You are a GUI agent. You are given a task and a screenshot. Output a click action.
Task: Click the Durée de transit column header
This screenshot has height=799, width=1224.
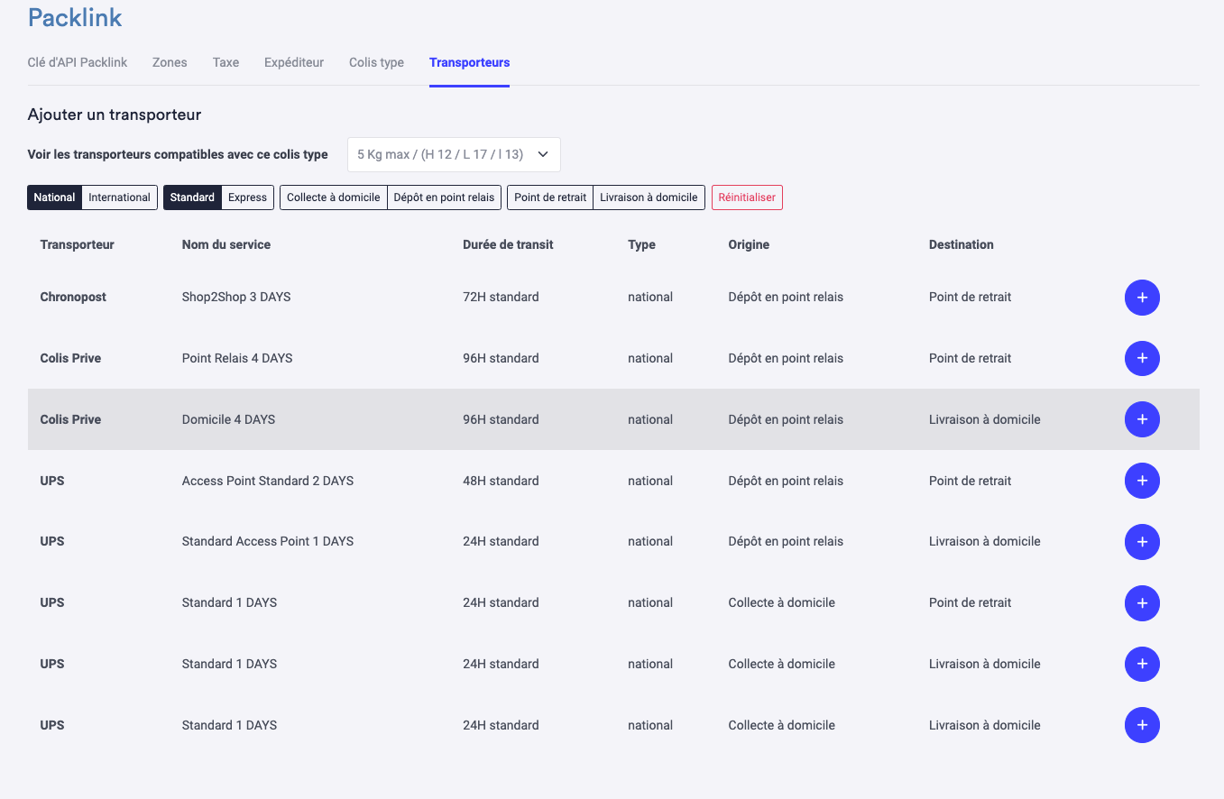[508, 244]
